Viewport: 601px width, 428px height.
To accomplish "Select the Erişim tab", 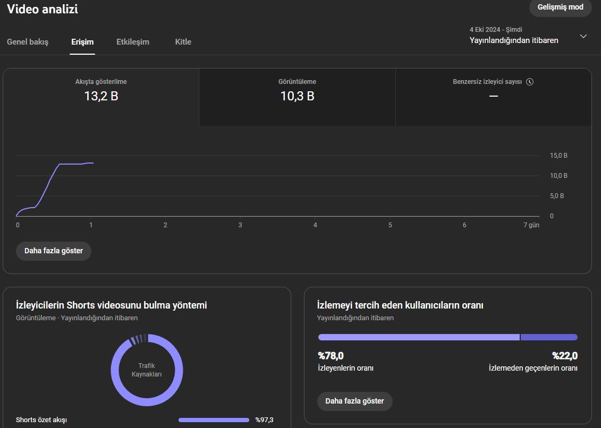I will tap(82, 42).
